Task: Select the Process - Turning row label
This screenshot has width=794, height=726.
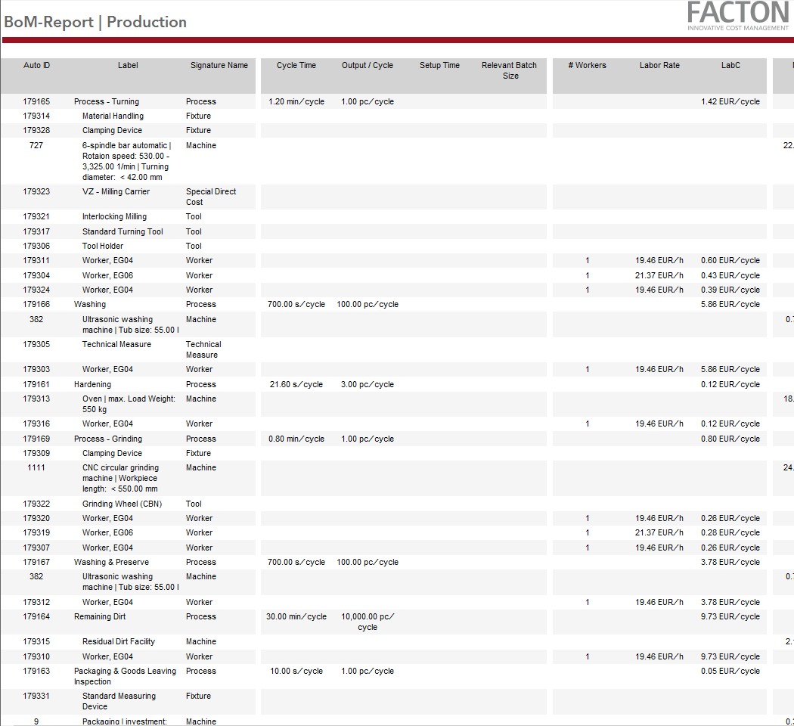Action: (107, 101)
